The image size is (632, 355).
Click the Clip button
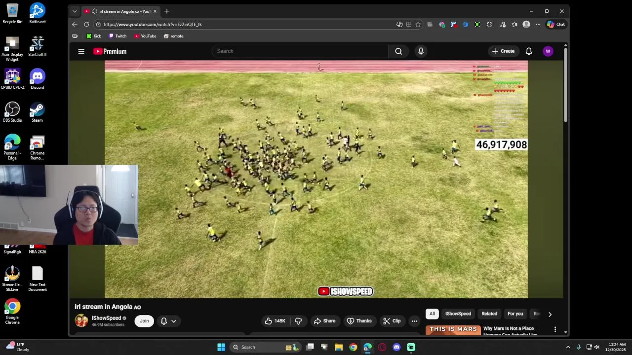392,321
